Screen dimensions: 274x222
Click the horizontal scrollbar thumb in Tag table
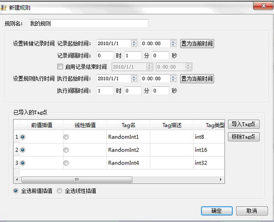pos(77,180)
